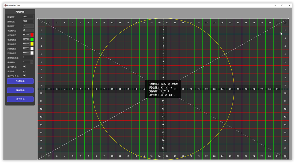The width and height of the screenshot is (295, 163).
Task: Click the yellow circle line color swatch
Action: pos(32,44)
